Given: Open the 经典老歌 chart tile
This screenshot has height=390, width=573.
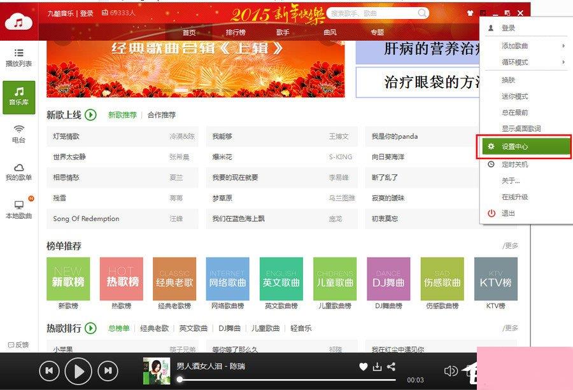Looking at the screenshot, I should [x=174, y=279].
